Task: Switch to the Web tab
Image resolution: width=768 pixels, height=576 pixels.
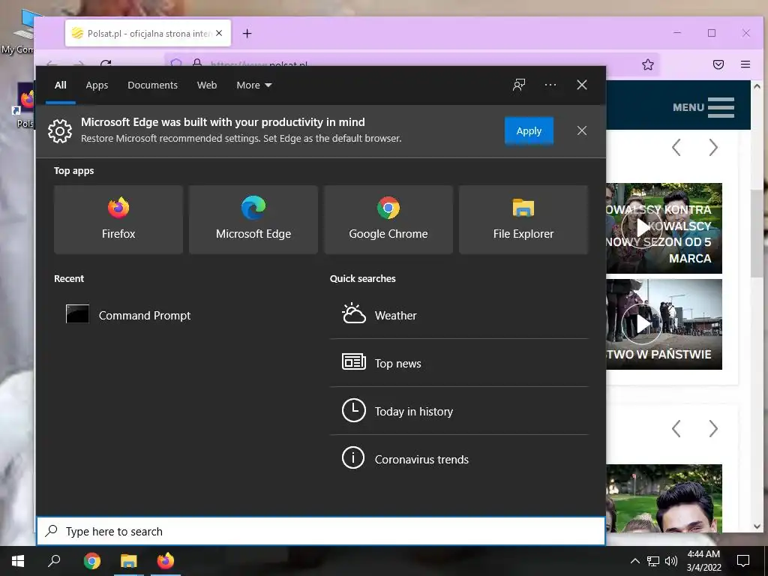Action: point(207,85)
